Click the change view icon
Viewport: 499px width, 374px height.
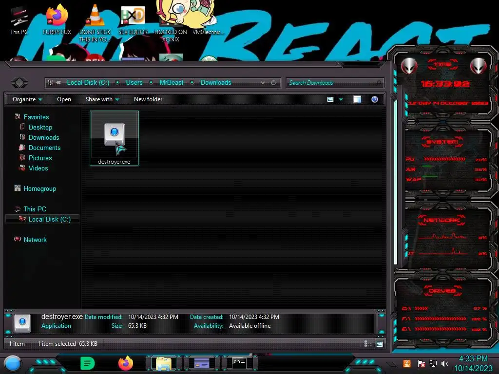pos(330,99)
